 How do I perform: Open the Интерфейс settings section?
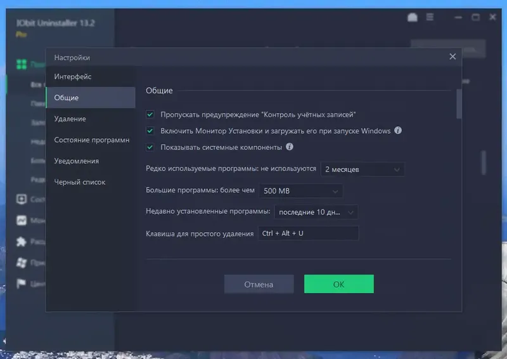pyautogui.click(x=90, y=77)
